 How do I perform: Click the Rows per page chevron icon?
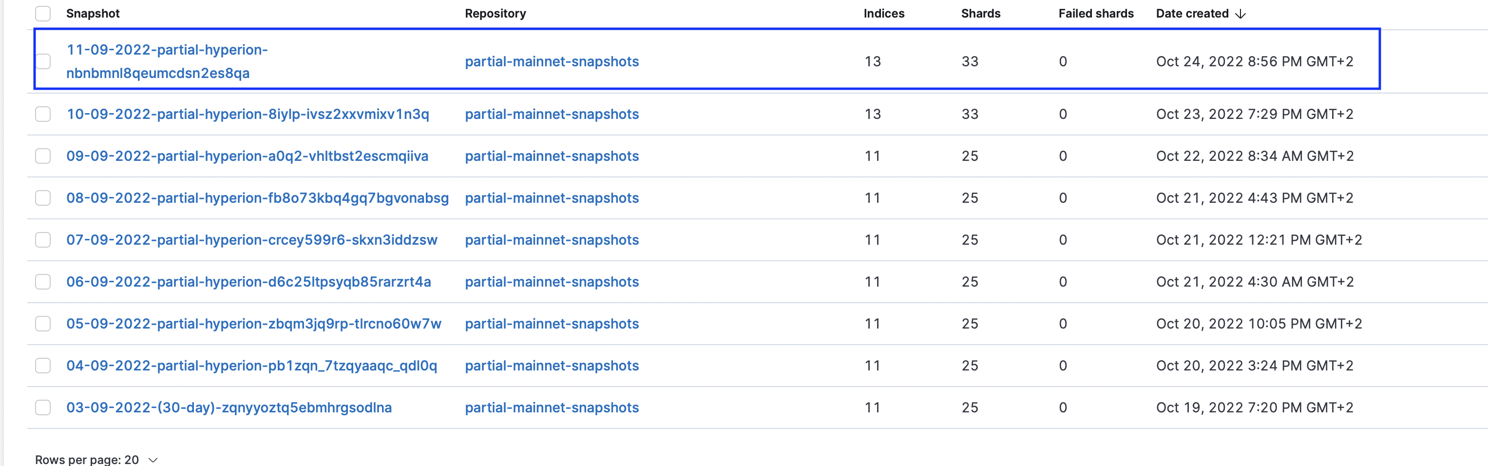click(x=153, y=460)
